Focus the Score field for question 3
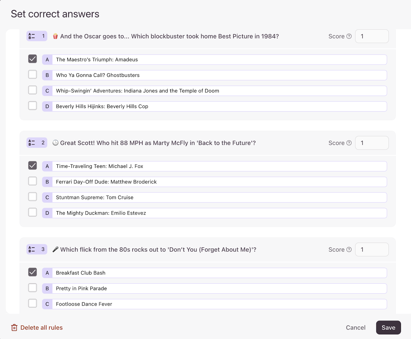 (372, 249)
